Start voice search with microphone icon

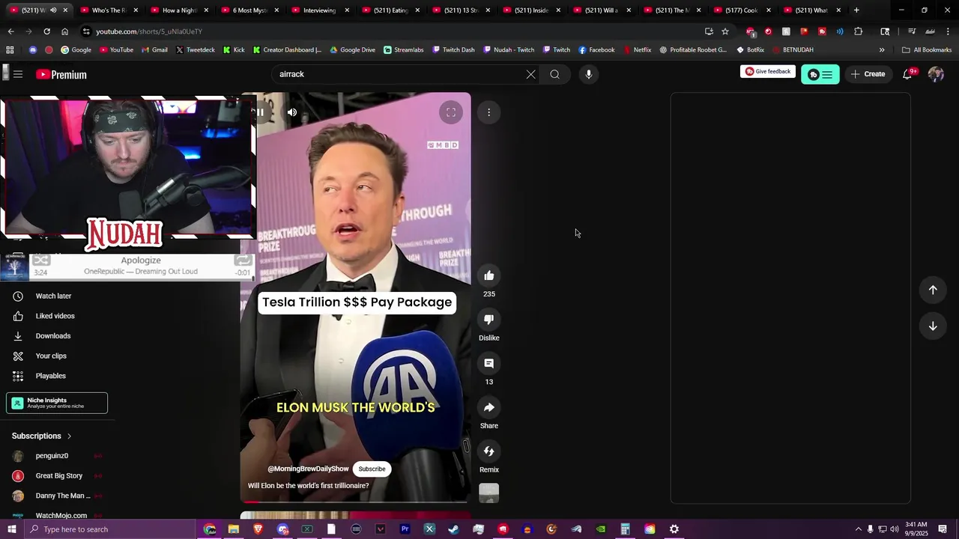tap(589, 74)
